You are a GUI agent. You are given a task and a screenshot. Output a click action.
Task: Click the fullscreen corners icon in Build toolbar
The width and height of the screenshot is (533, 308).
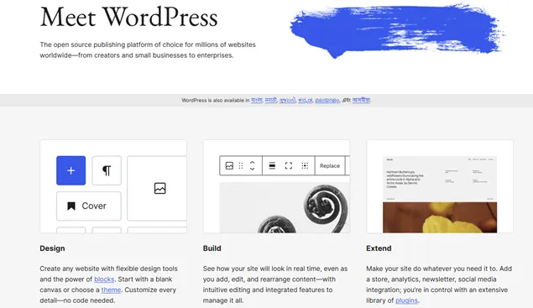pos(289,165)
